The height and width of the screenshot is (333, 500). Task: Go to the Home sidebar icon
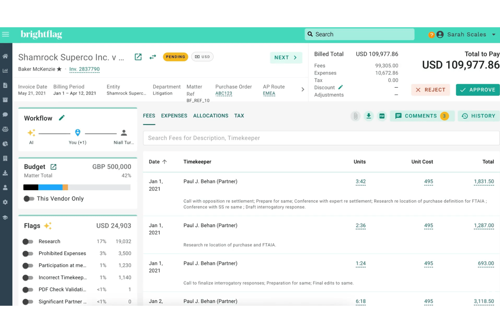click(x=5, y=56)
